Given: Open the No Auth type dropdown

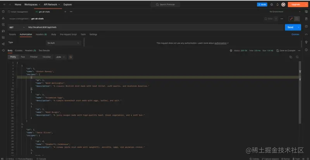Looking at the screenshot, I should tap(63, 43).
